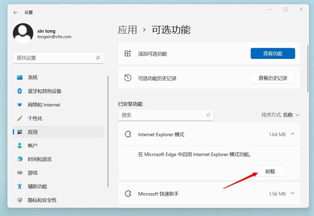Select 帐户 accounts in the sidebar
Viewport: 314px width, 216px height.
[x=33, y=146]
